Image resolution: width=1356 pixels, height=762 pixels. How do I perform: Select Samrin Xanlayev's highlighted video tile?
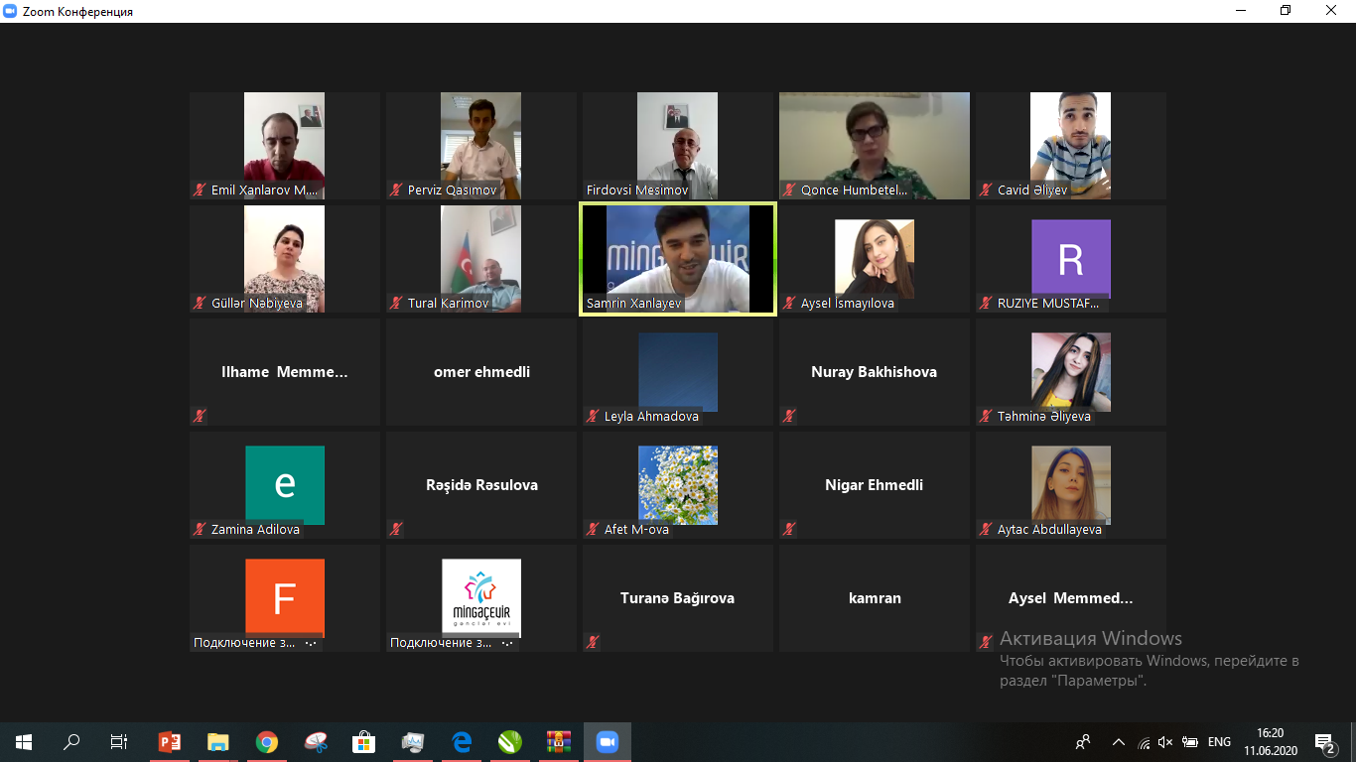point(677,258)
